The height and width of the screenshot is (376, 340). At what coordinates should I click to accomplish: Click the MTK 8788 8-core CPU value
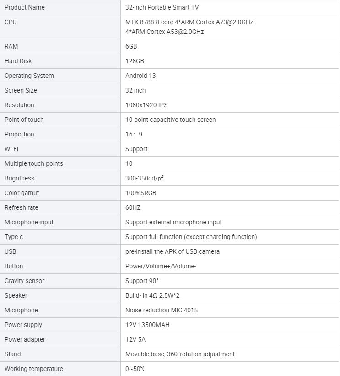click(x=189, y=27)
